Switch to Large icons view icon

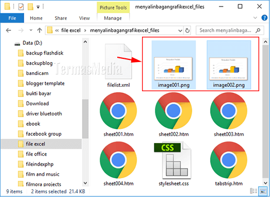[263, 191]
